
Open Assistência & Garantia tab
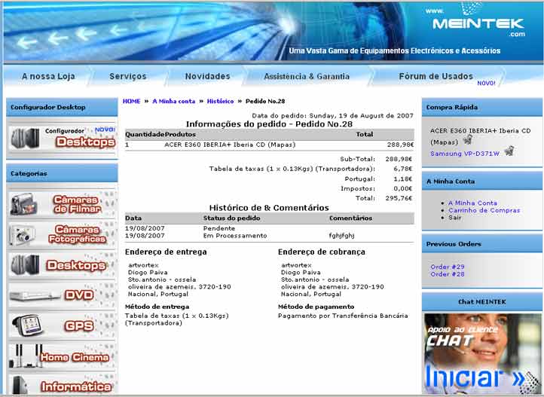tap(307, 76)
